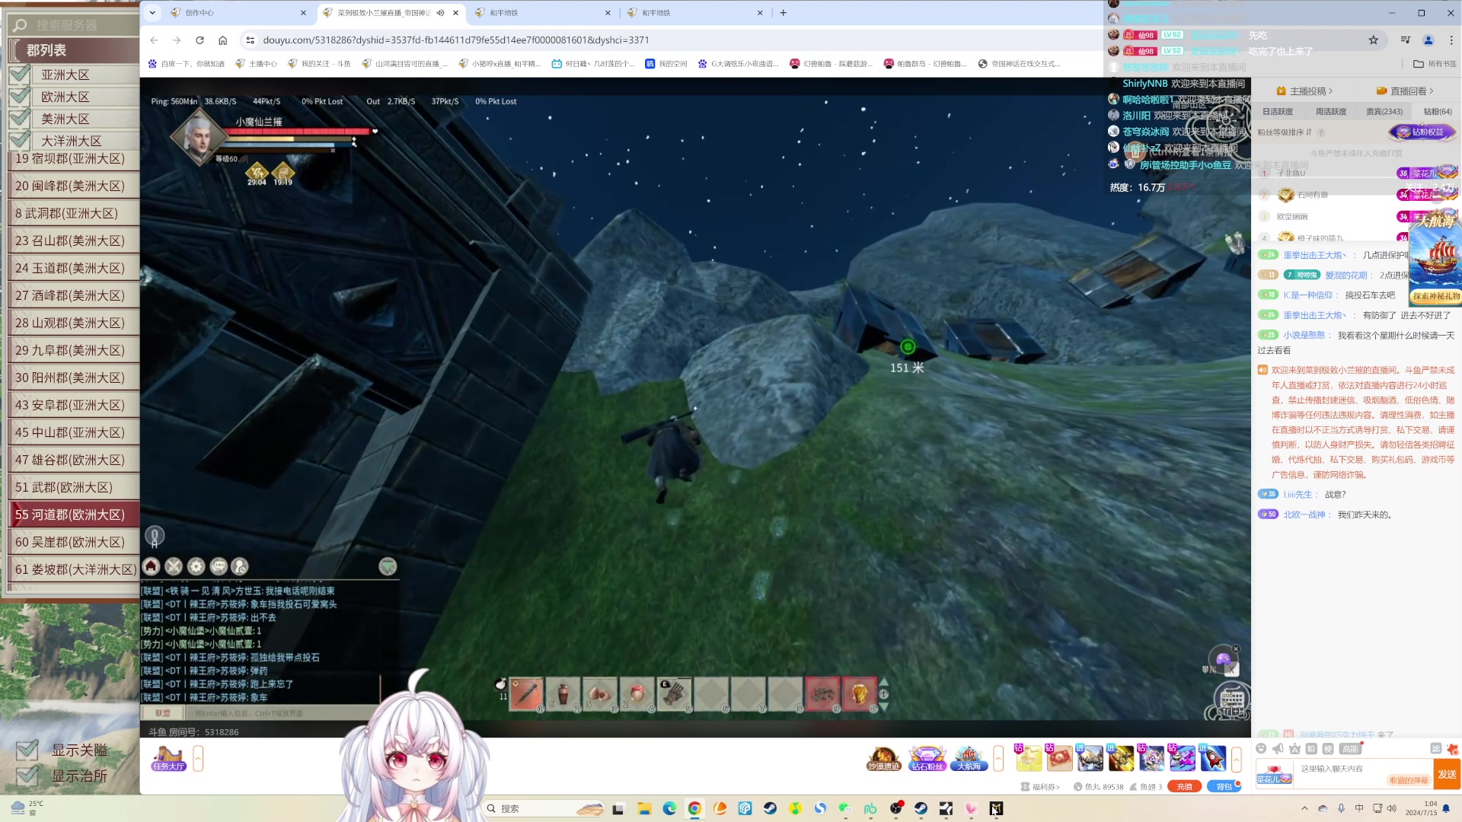Click the Windows taskbar search box

[545, 808]
